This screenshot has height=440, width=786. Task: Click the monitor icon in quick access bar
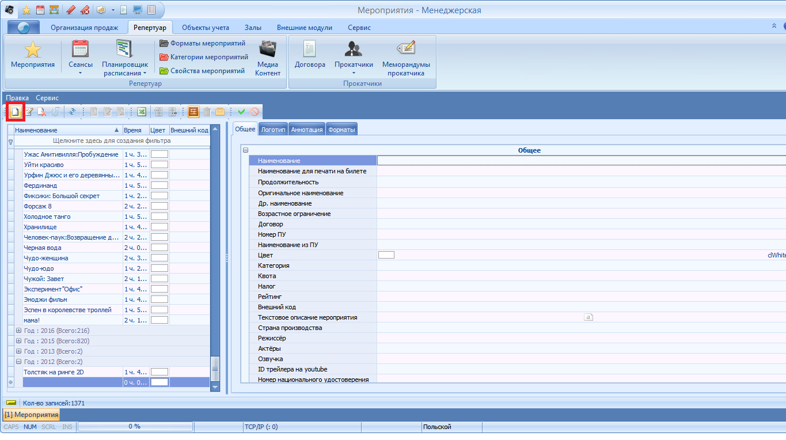[x=138, y=10]
